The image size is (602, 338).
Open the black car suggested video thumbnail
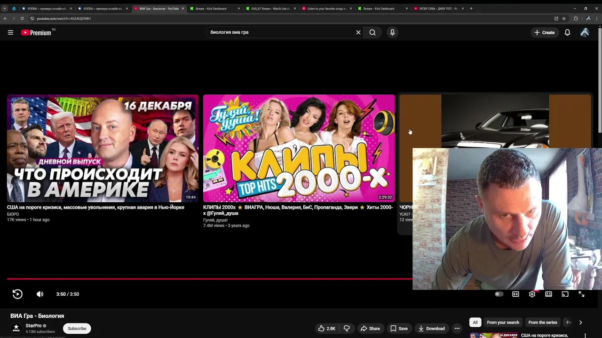click(495, 121)
